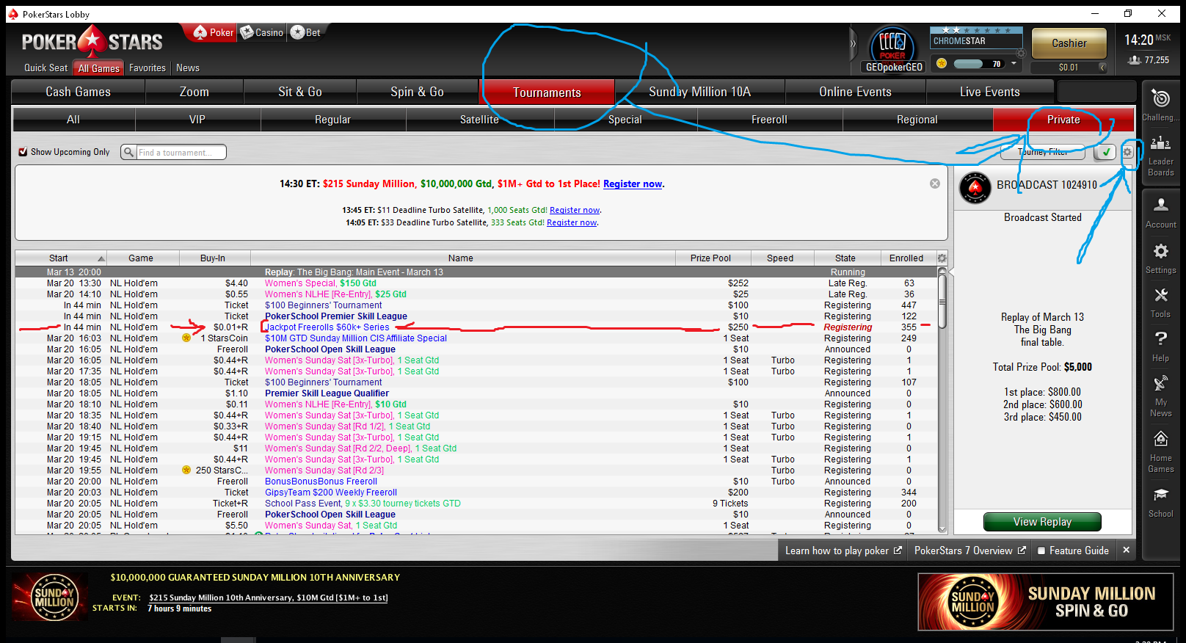Image resolution: width=1186 pixels, height=643 pixels.
Task: Click Register now for the $215 Sunday Million
Action: point(633,184)
